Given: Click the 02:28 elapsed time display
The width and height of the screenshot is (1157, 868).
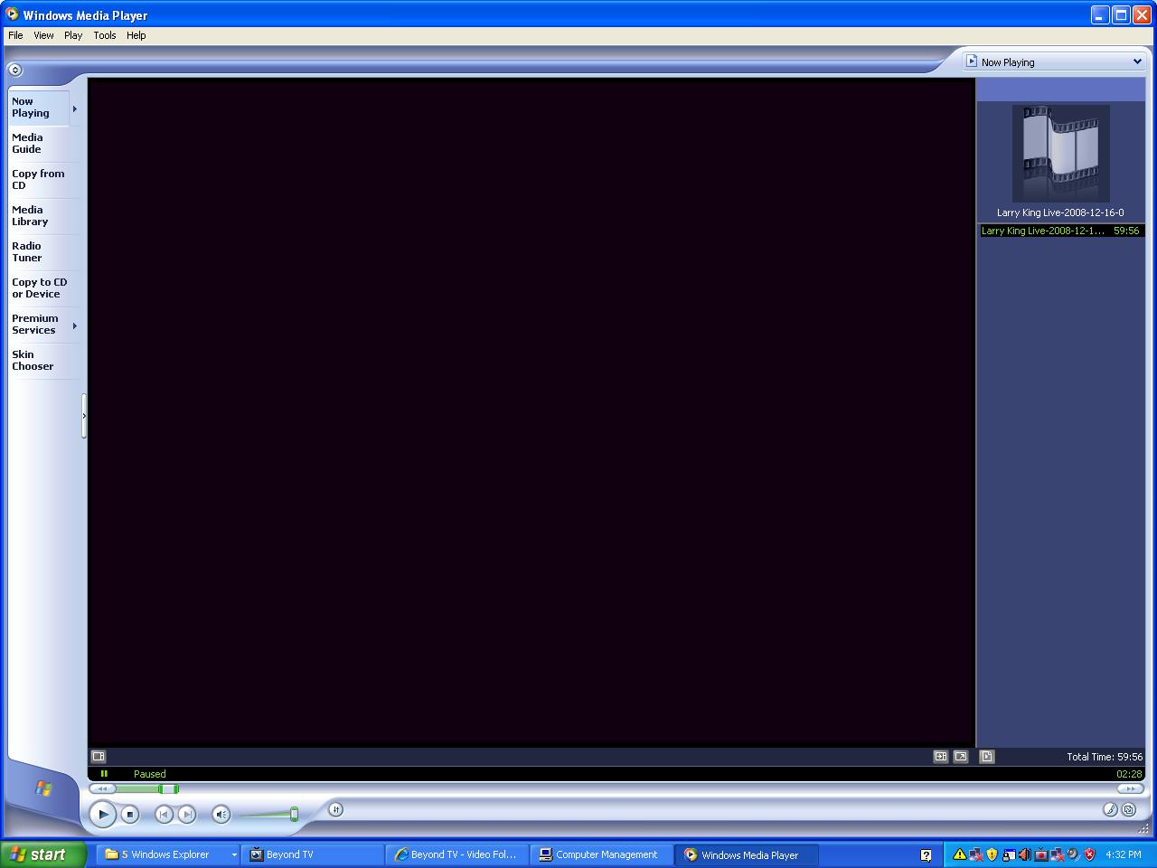Looking at the screenshot, I should (1129, 774).
